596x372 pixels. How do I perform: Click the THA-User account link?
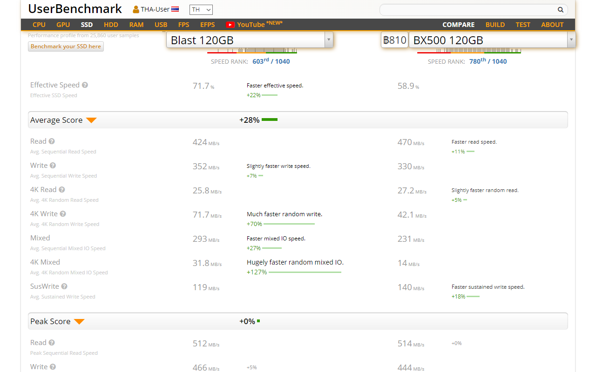[155, 9]
